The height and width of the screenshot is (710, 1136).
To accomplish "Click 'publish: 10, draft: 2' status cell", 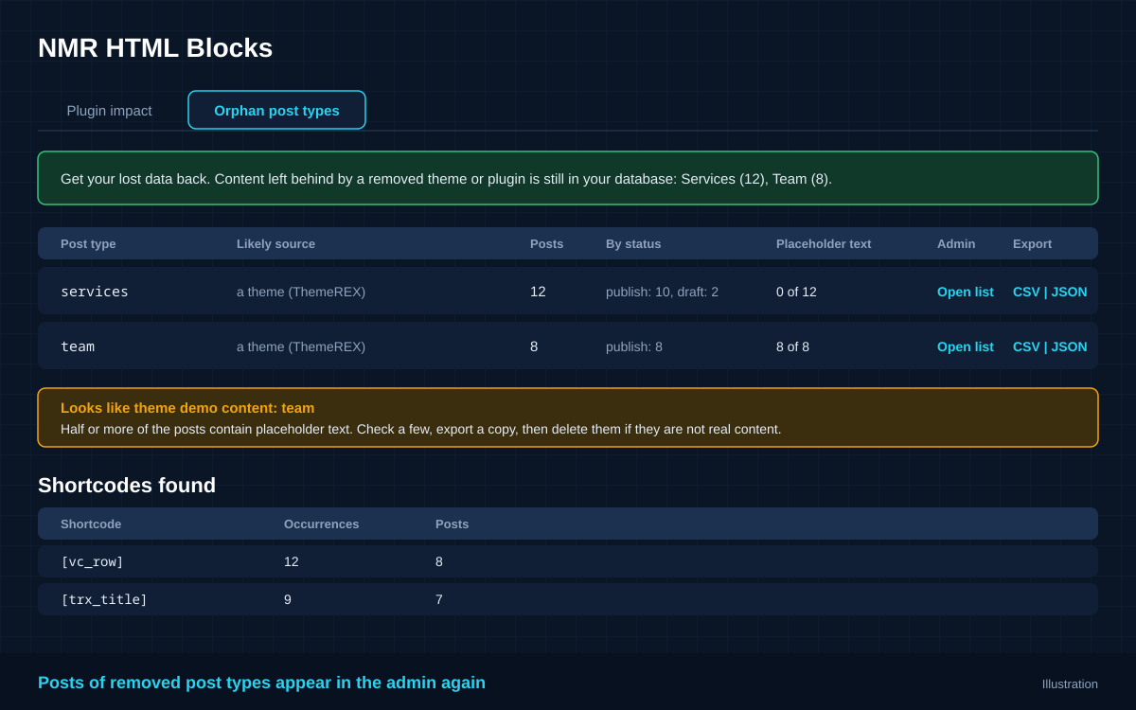I will [x=662, y=292].
